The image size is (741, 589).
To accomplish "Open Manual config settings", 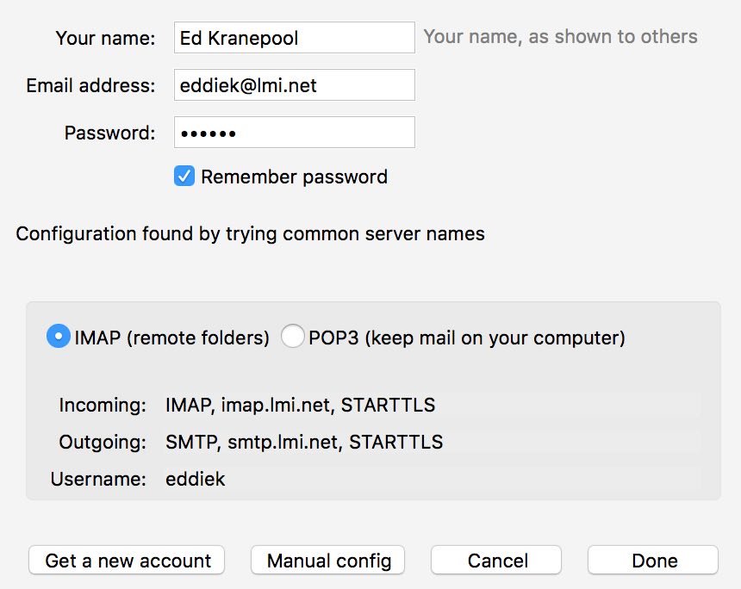I will tap(328, 561).
